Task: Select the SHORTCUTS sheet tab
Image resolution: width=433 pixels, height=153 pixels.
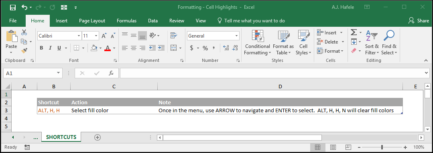Action: point(61,137)
